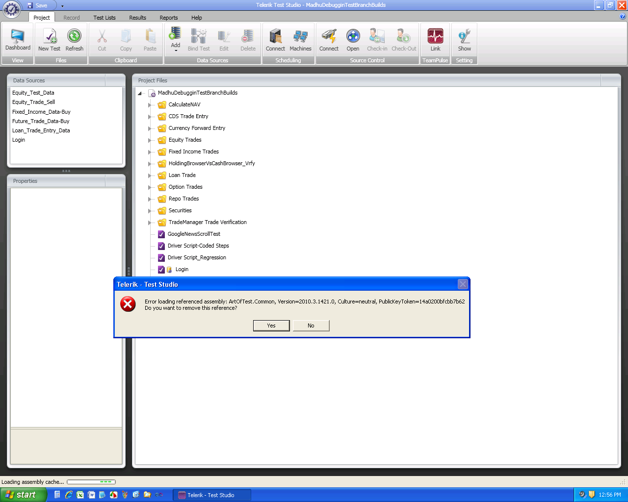Collapse the MadhuDebugginTestBranchBuilds root node
The width and height of the screenshot is (628, 502).
[140, 93]
